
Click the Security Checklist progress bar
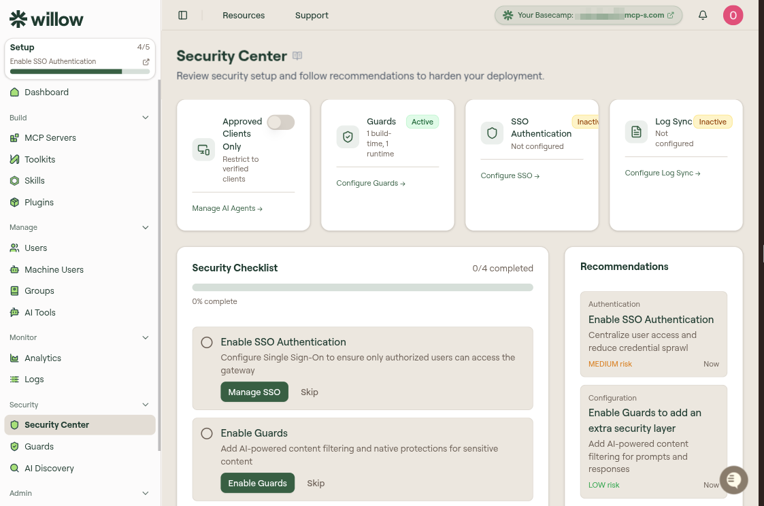coord(363,287)
